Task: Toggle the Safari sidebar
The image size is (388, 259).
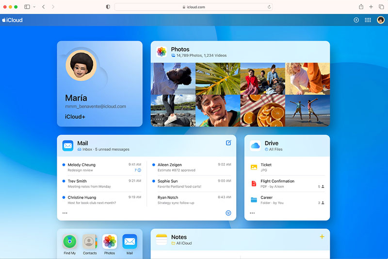Action: [x=27, y=7]
